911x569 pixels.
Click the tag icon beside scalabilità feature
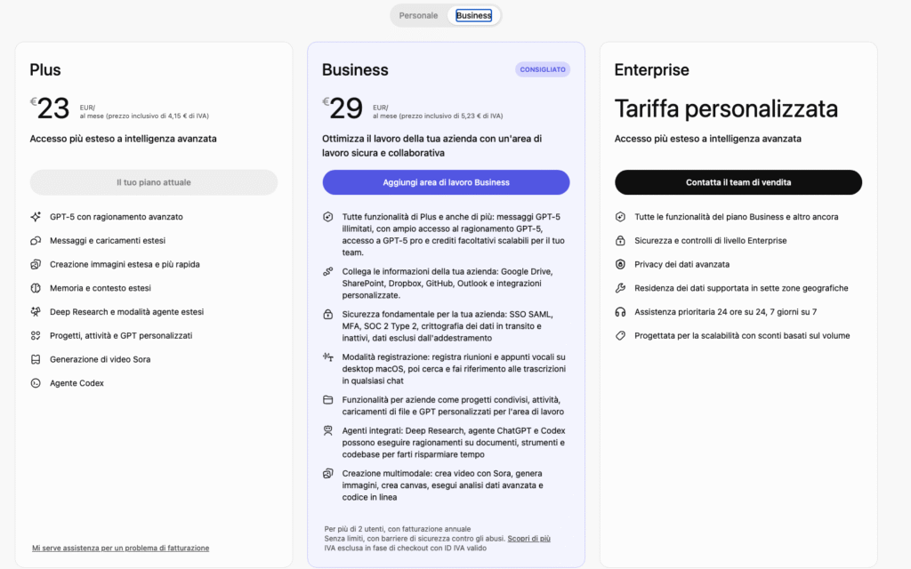click(x=620, y=336)
